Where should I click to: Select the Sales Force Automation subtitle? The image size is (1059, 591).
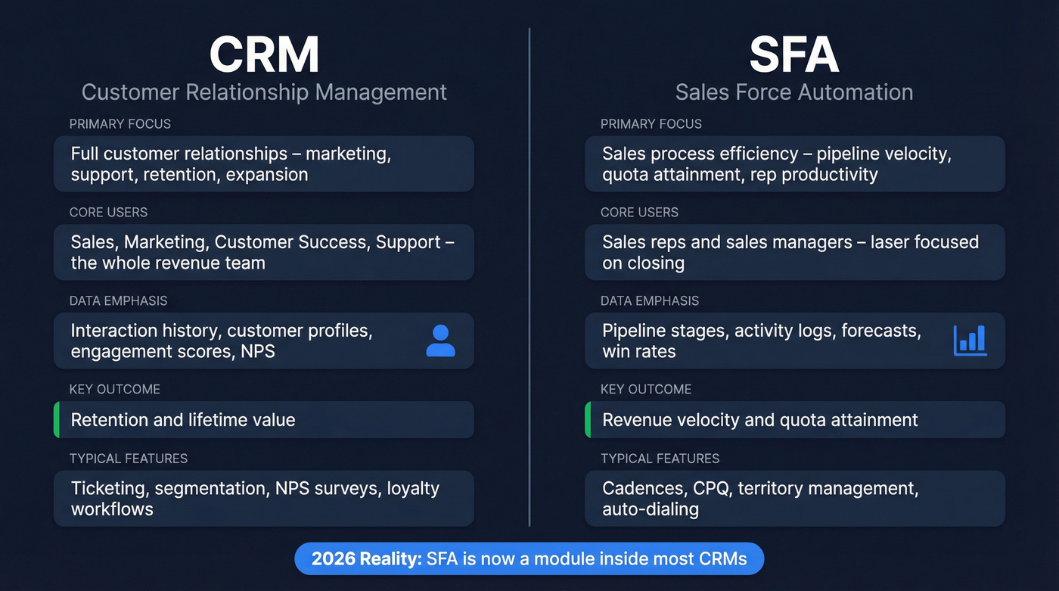tap(793, 92)
